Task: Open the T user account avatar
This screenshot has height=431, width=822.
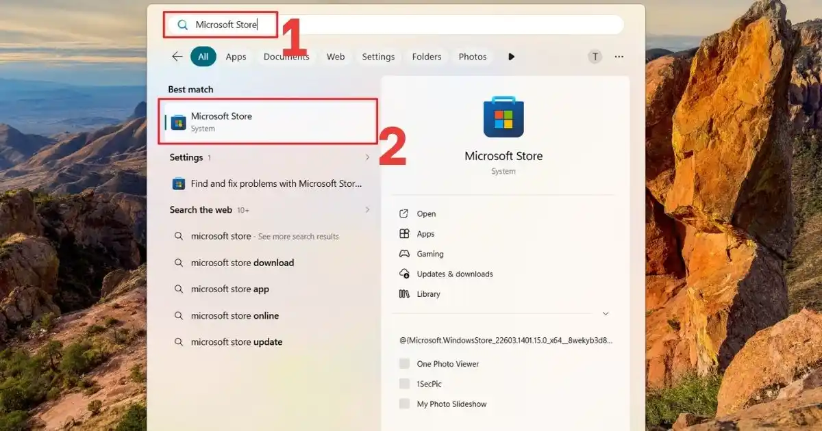Action: tap(595, 57)
